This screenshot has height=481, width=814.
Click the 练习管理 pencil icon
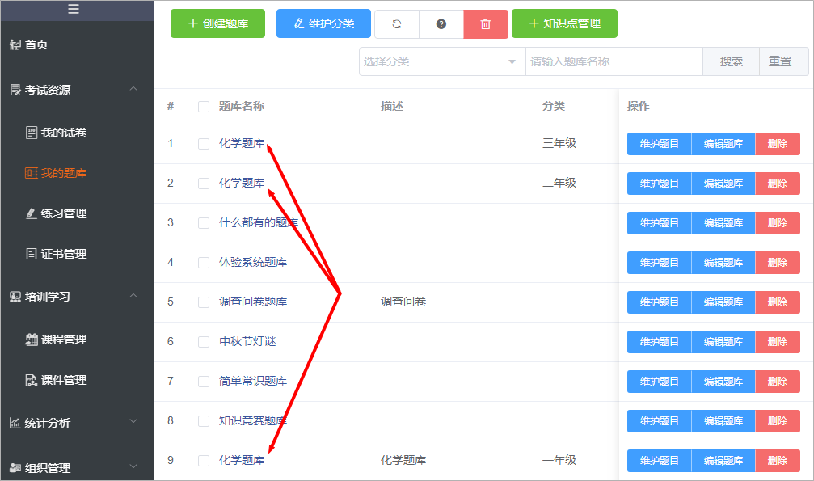click(32, 213)
